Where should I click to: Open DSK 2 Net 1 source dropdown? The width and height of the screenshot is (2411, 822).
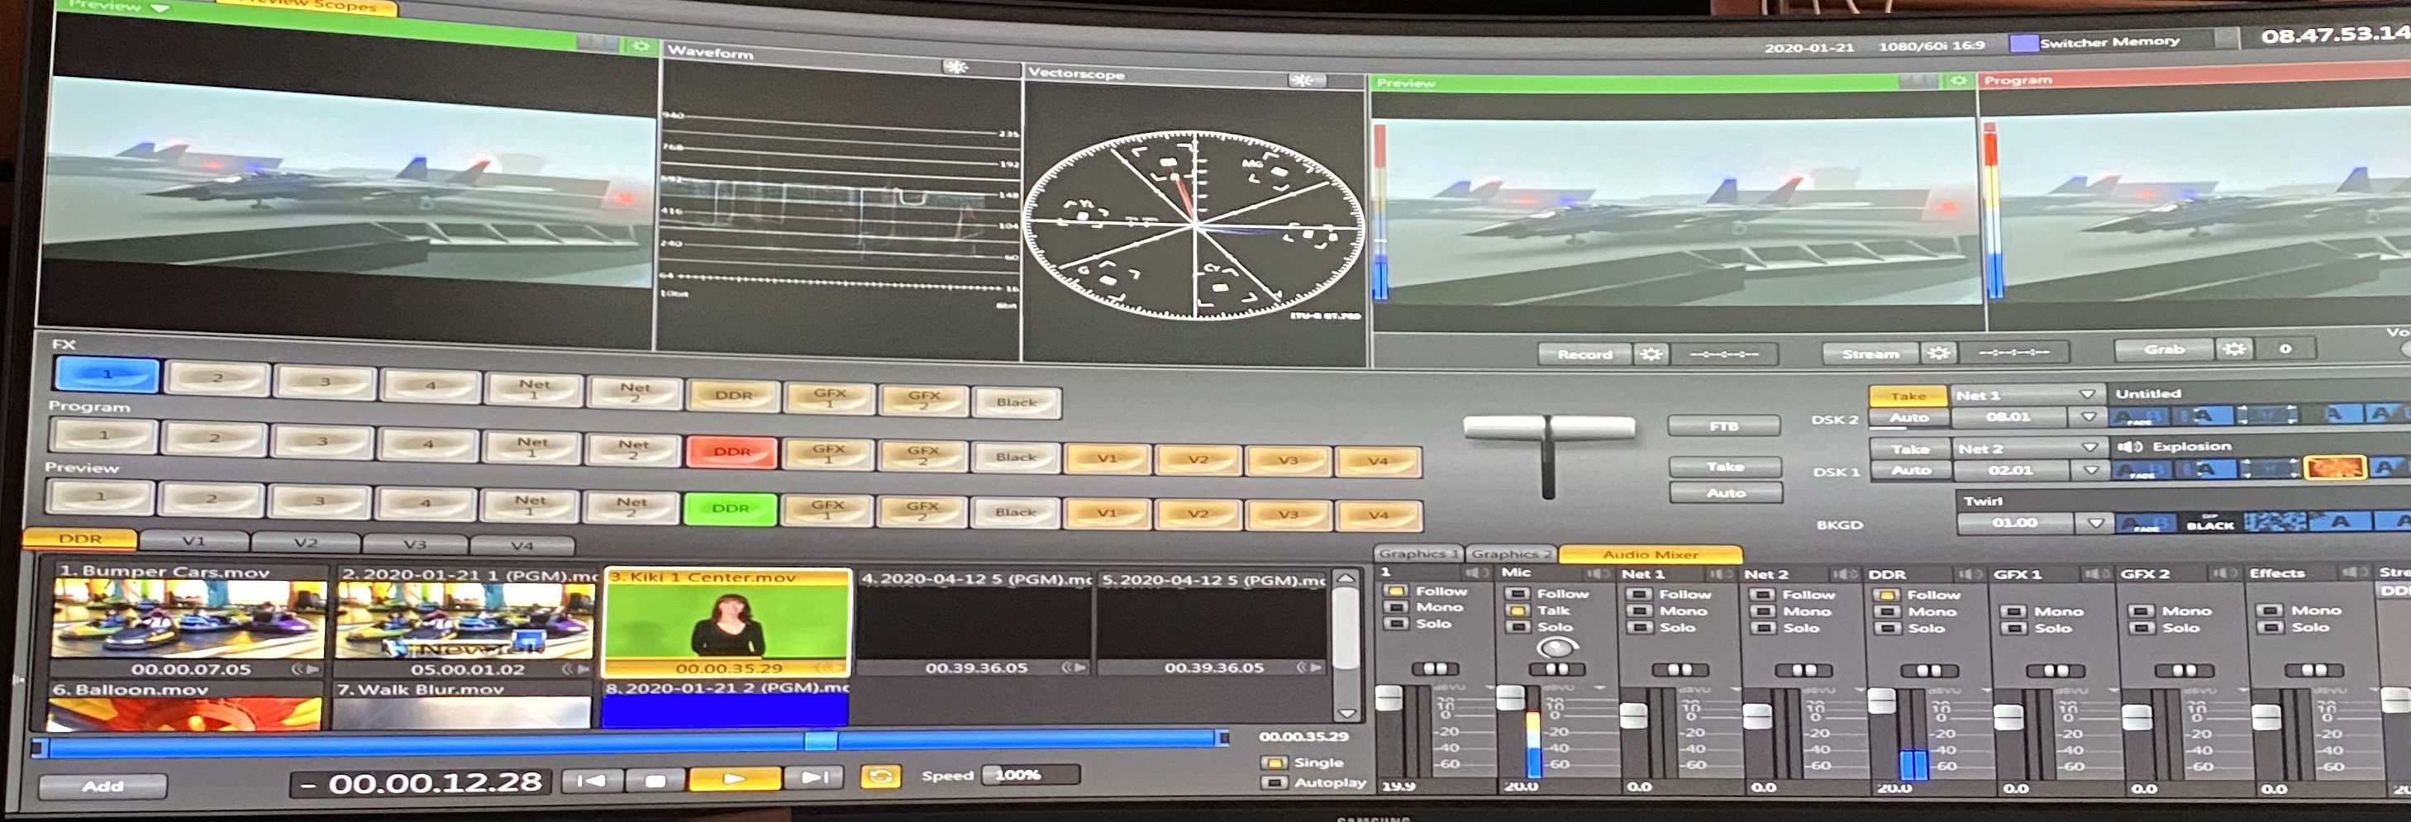tap(2086, 395)
